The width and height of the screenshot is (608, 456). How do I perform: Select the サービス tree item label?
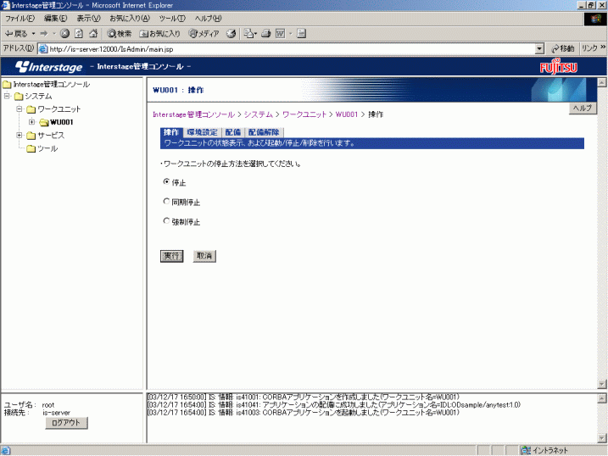[51, 136]
